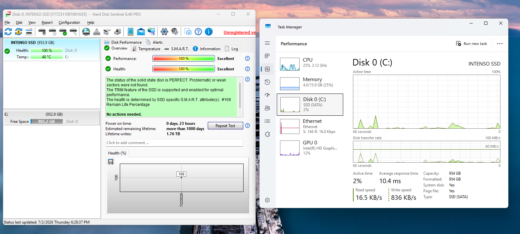Click the toolbar question mark help icon
This screenshot has height=234, width=520.
coord(198,32)
